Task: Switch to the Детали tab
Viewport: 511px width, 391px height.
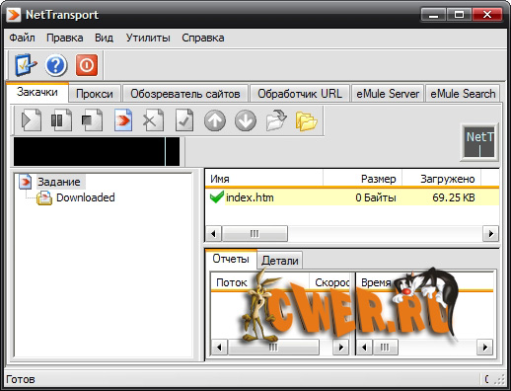Action: point(280,261)
